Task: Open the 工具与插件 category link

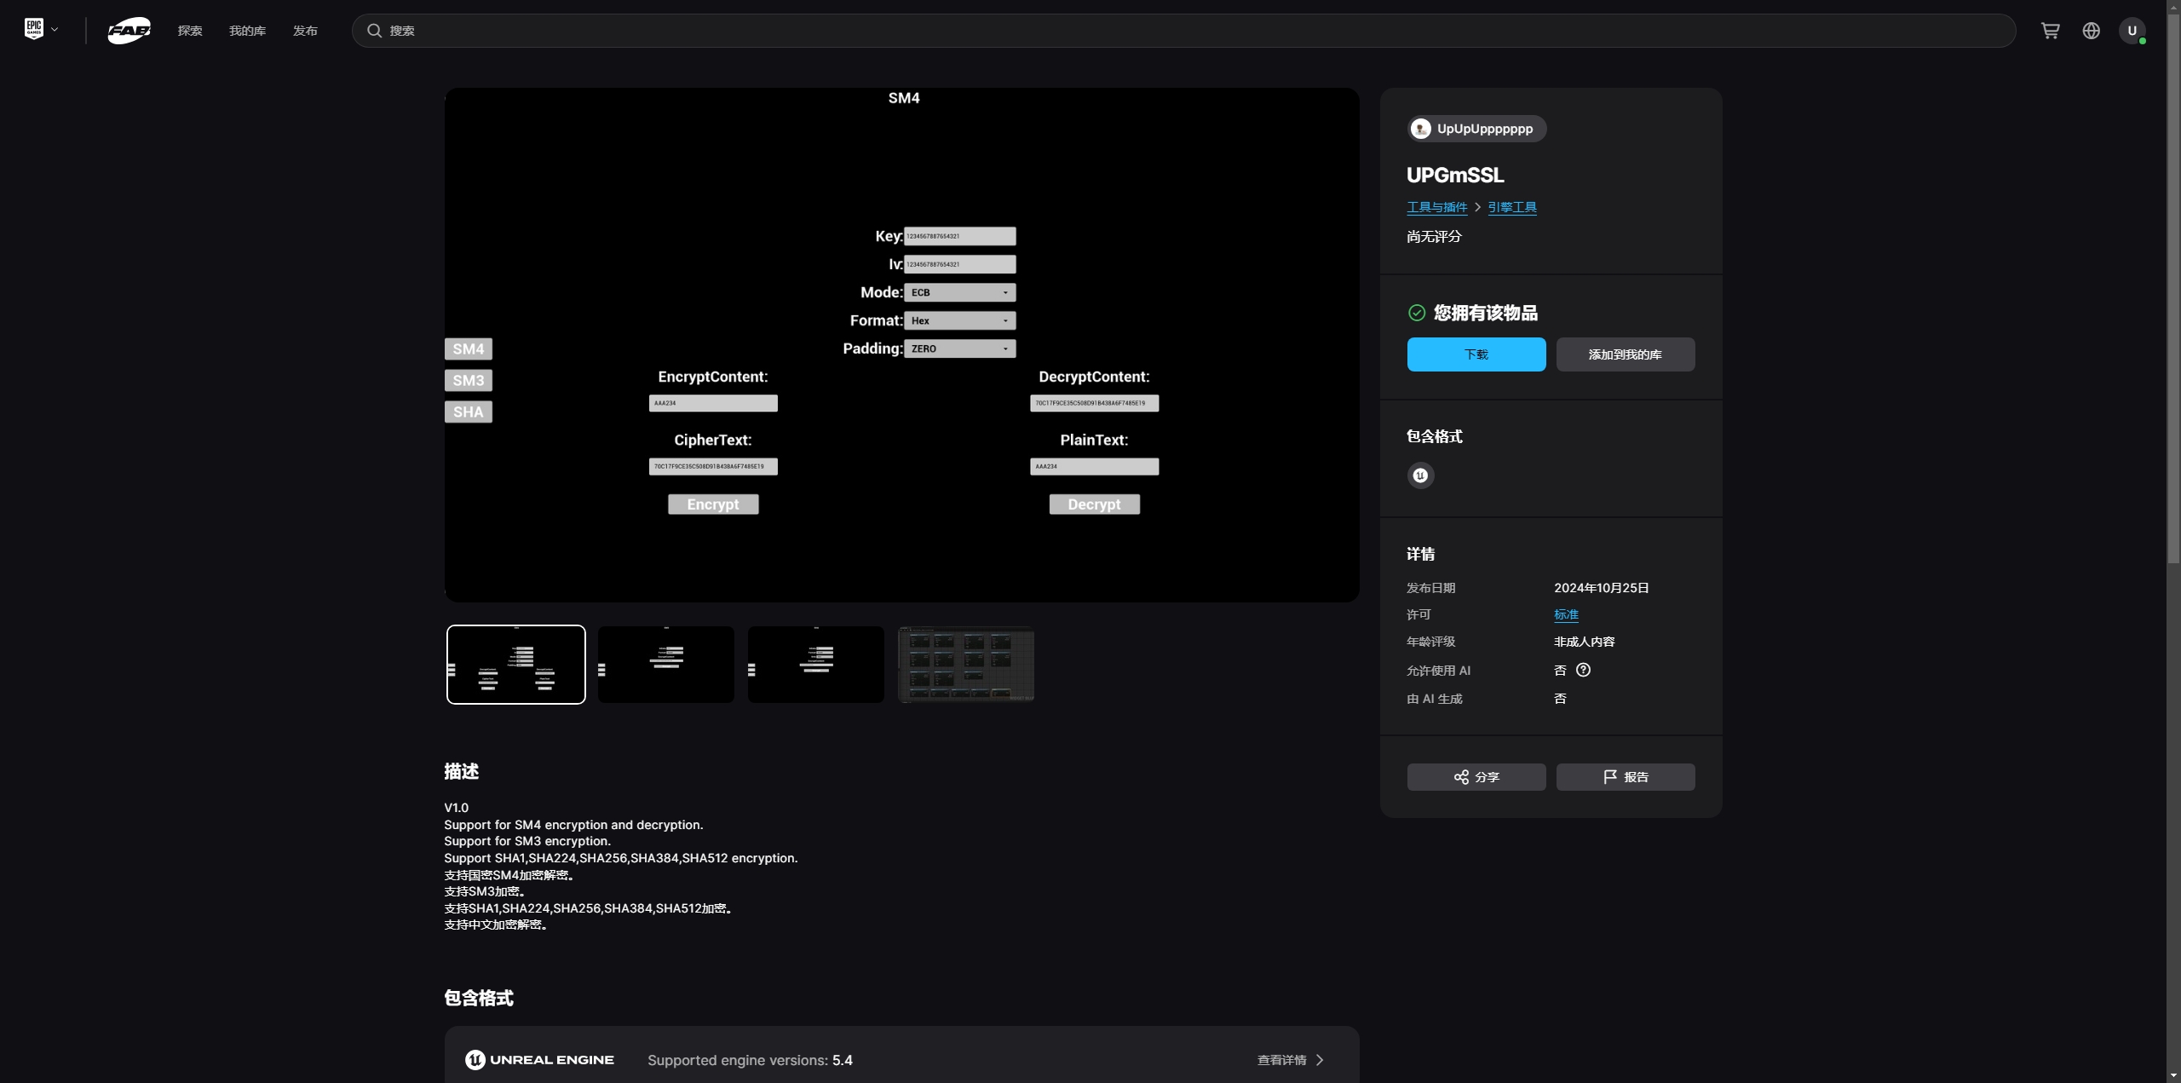Action: point(1436,207)
